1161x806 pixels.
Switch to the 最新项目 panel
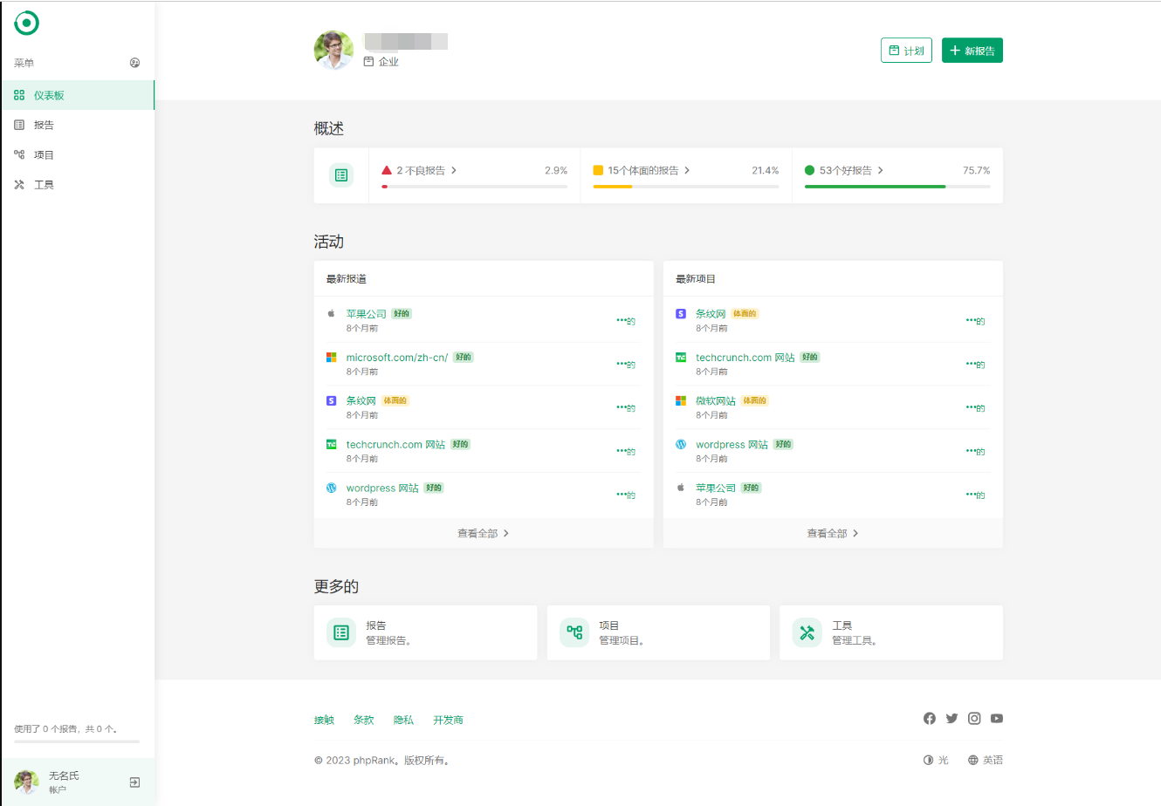696,278
